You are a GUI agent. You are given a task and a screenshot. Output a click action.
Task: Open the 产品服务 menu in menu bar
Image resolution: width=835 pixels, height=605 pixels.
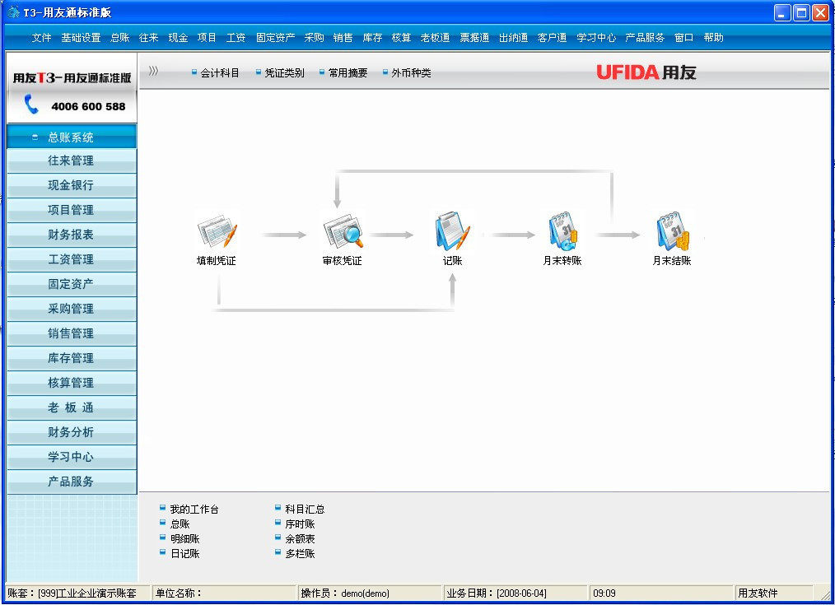coord(645,38)
